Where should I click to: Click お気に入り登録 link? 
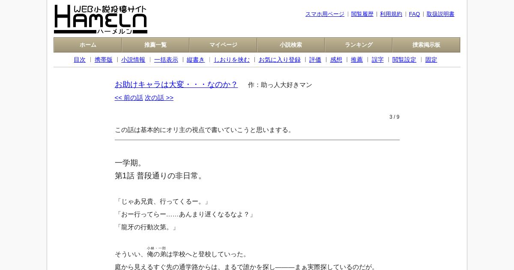[280, 60]
